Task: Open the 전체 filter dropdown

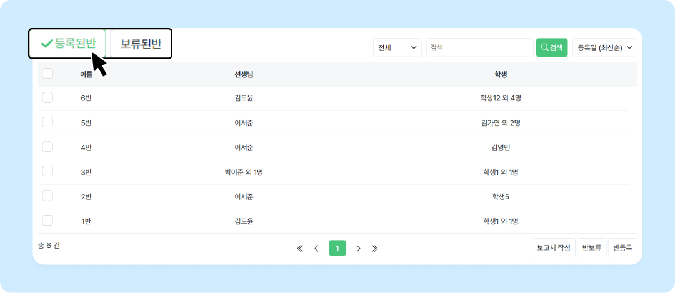Action: (397, 47)
